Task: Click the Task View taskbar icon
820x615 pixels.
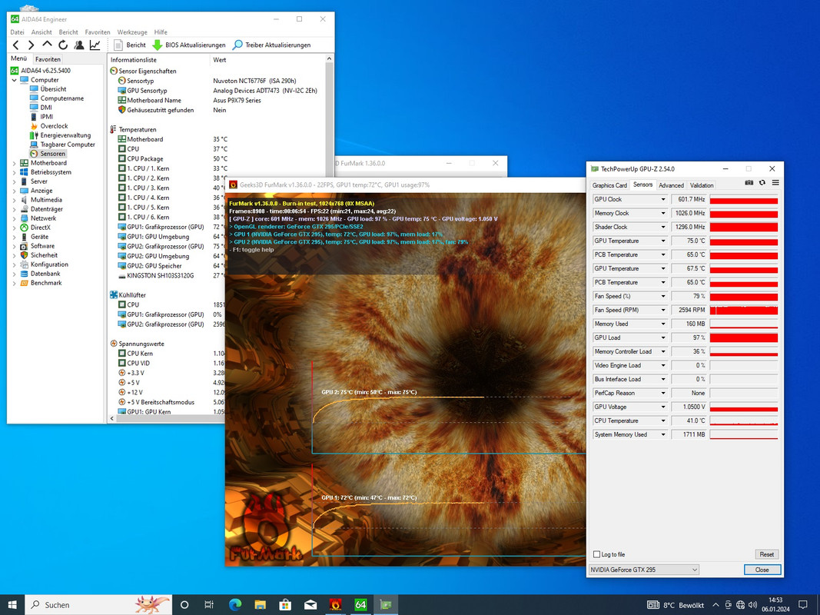Action: (209, 605)
